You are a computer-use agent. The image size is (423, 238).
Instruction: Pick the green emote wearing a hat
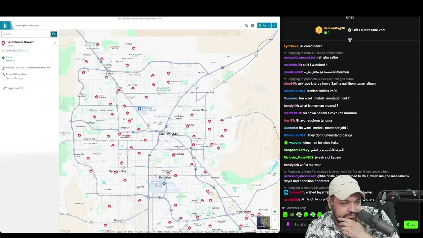[x=285, y=215]
